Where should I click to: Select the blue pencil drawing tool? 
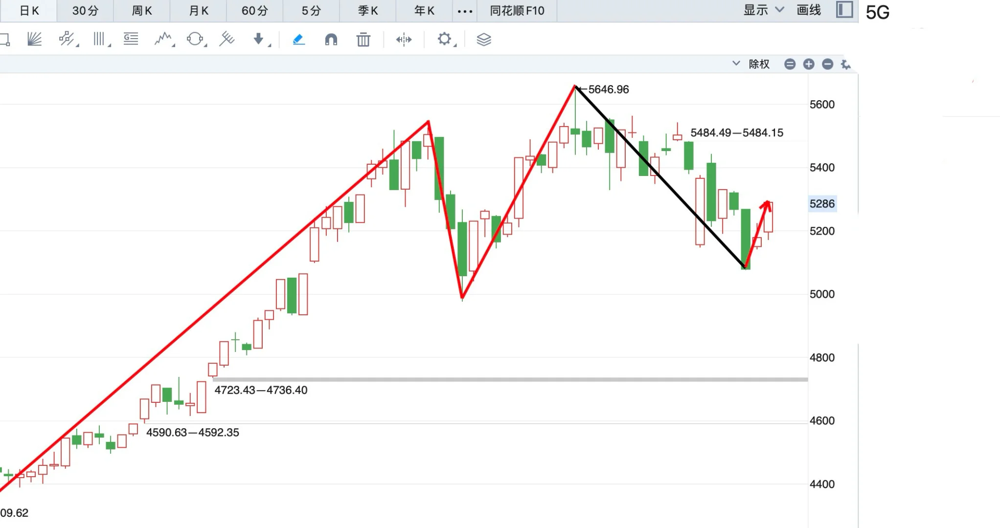tap(299, 39)
